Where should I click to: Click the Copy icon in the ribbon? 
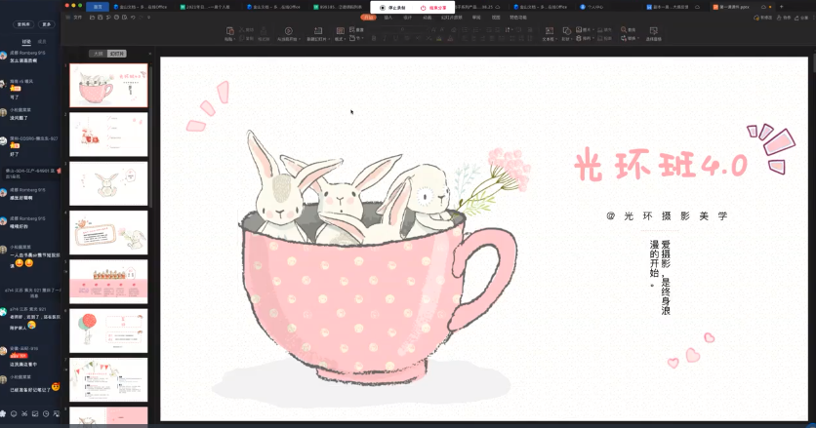tap(242, 38)
